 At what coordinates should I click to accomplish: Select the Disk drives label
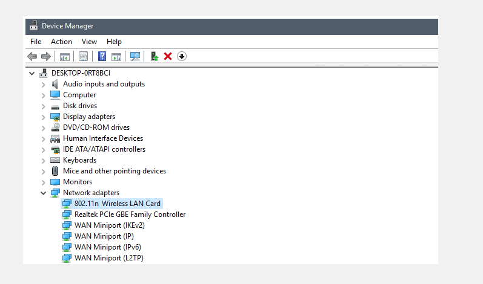80,106
